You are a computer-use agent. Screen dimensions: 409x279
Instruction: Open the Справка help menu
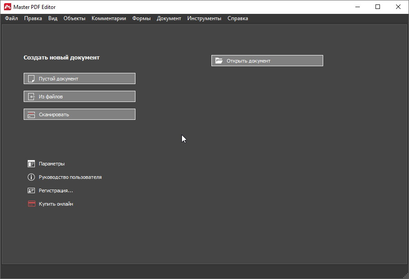coord(238,18)
